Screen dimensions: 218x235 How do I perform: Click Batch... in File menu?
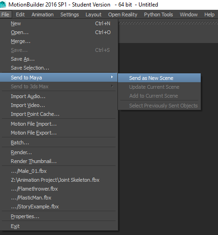[58, 142]
